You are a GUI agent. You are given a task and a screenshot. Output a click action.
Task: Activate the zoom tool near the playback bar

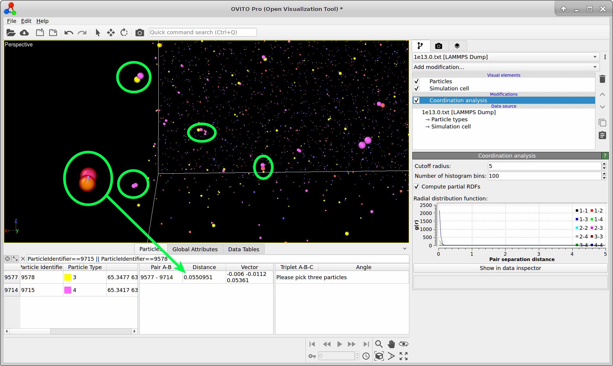click(x=379, y=344)
